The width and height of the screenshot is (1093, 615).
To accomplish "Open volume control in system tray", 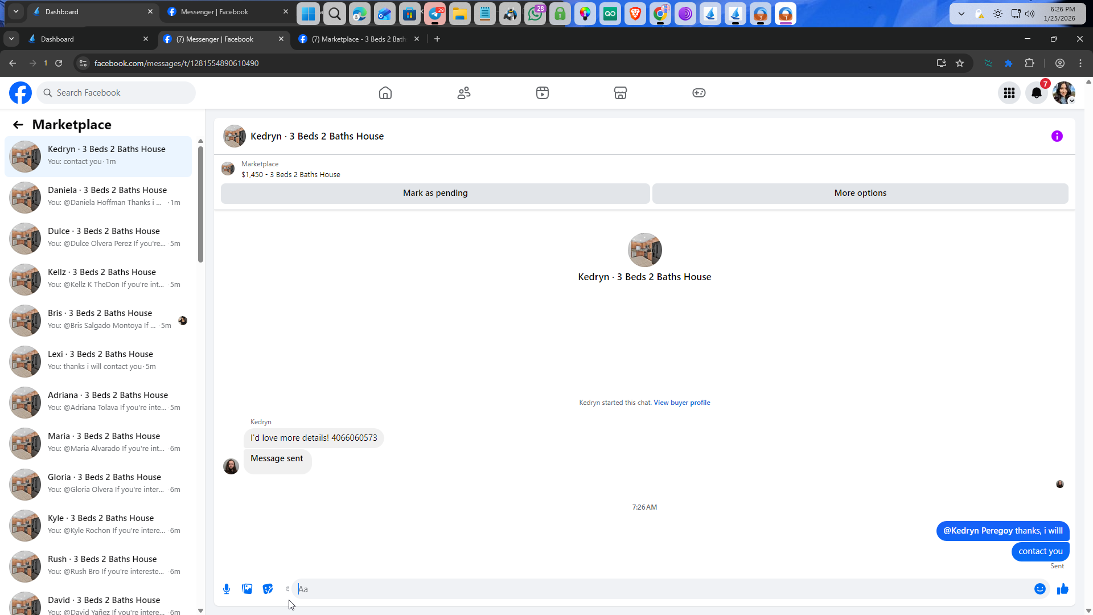I will pos(1030,14).
